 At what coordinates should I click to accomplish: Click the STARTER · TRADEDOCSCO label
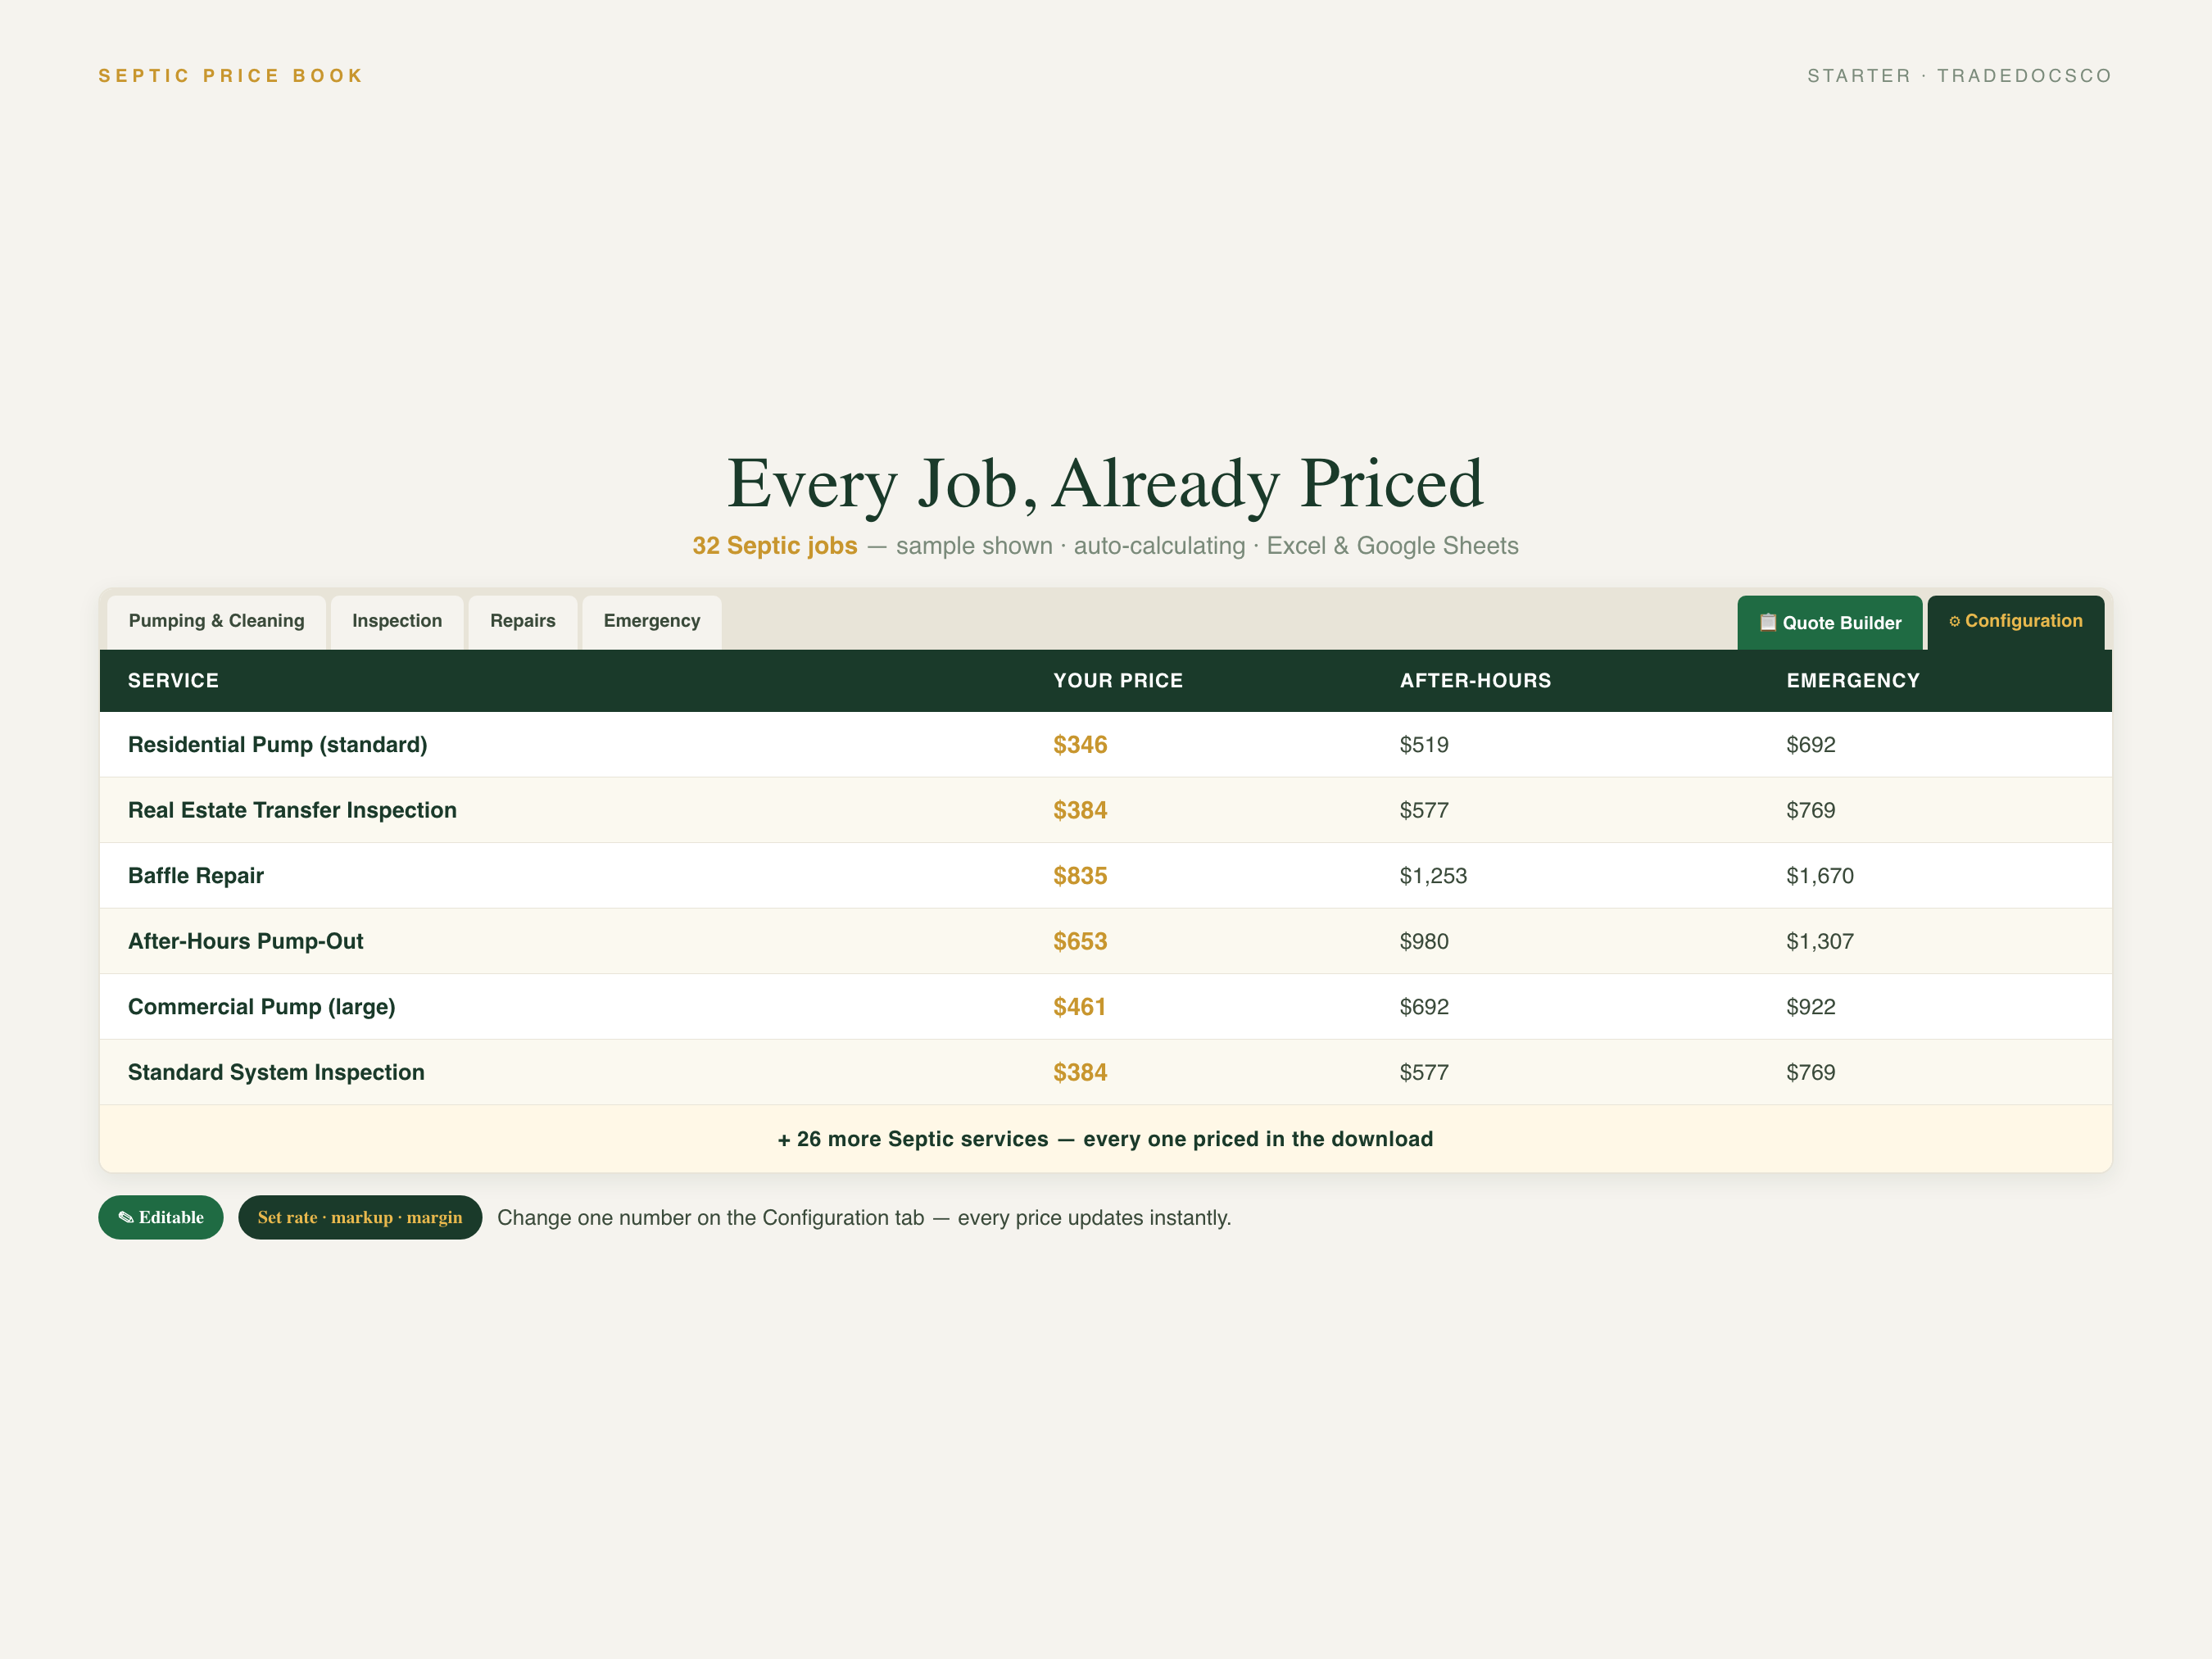click(1959, 76)
